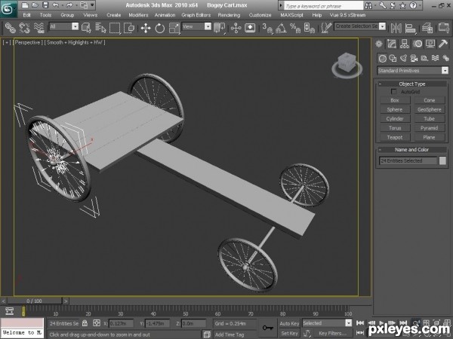
Task: Open the Modifiers menu
Action: click(x=138, y=15)
